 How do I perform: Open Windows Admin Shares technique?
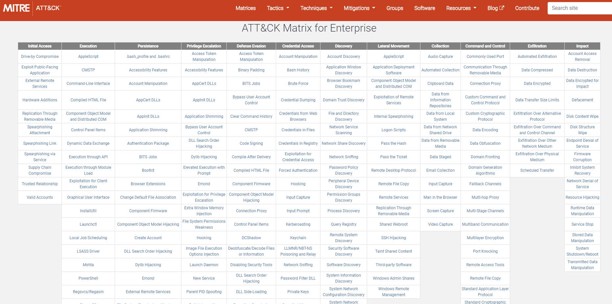pos(393,278)
